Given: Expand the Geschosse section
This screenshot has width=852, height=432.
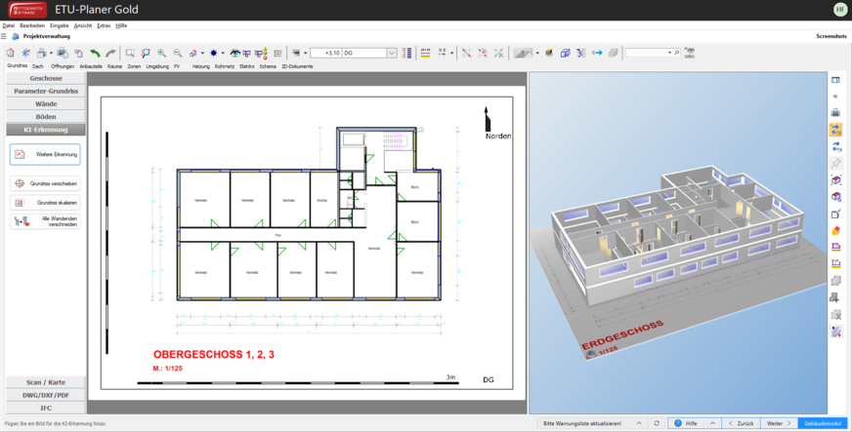Looking at the screenshot, I should (x=46, y=78).
